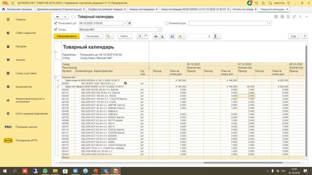Open Склад и доставка section

(26, 73)
